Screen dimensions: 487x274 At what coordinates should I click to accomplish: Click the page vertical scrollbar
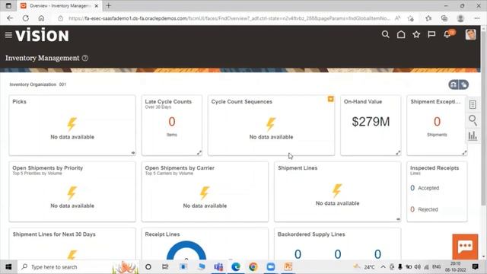483,118
